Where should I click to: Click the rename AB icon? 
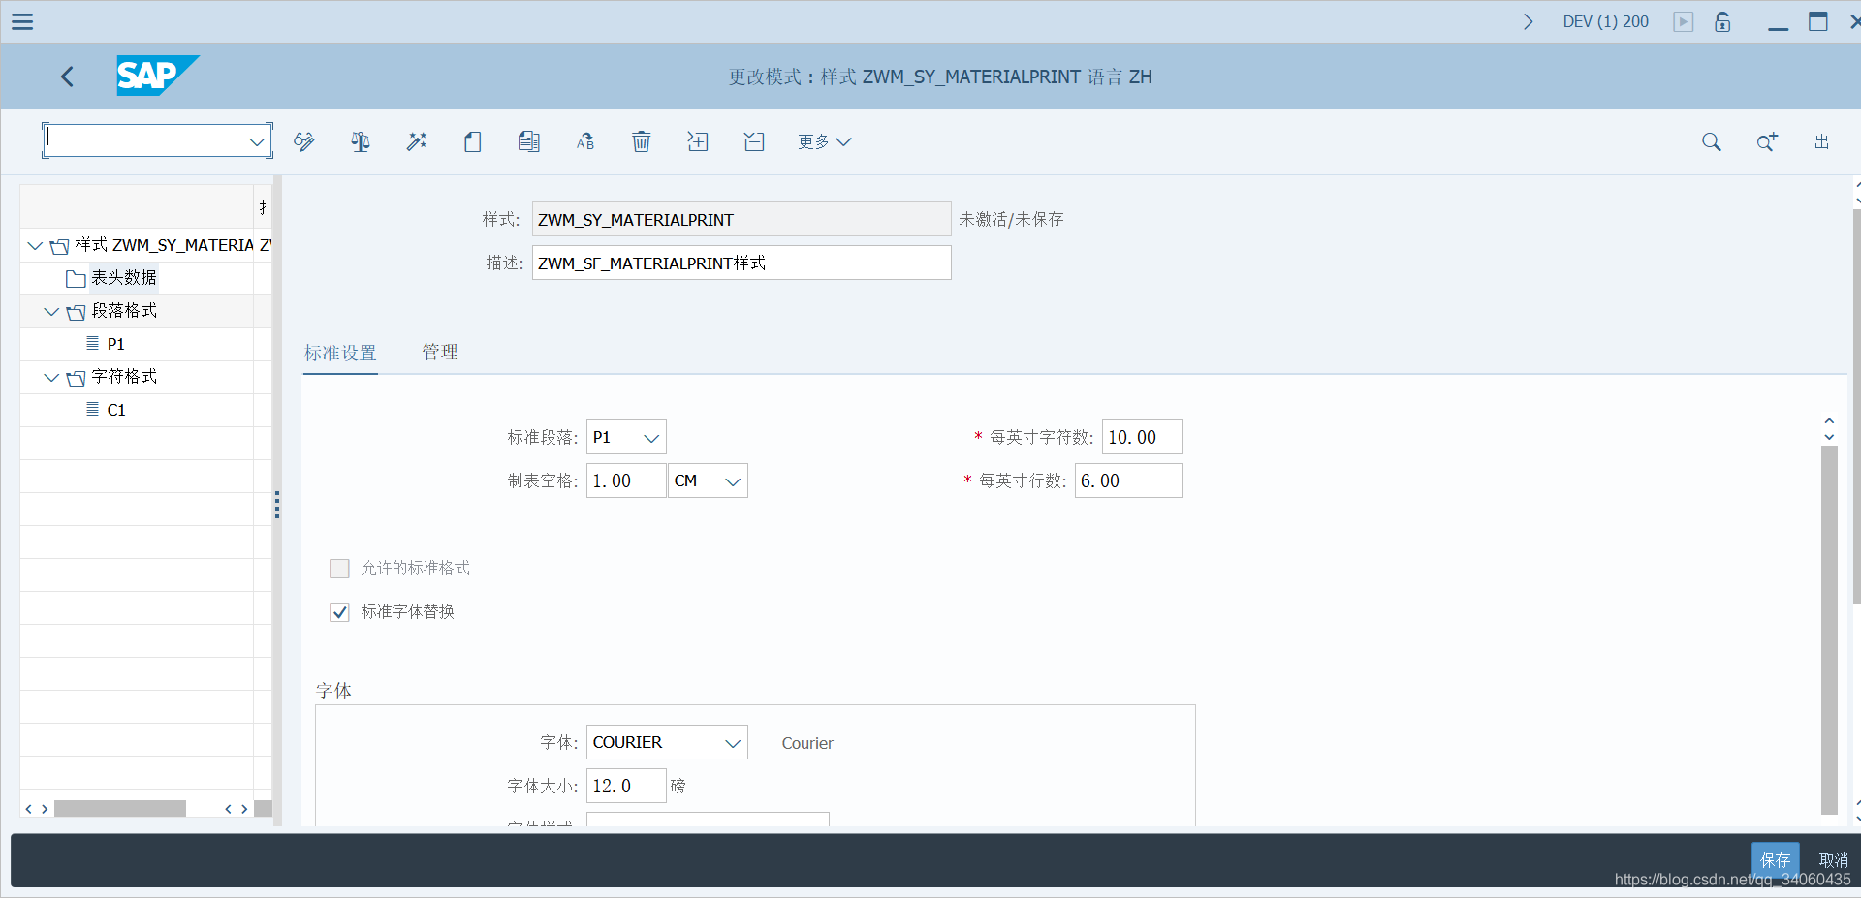[x=585, y=141]
